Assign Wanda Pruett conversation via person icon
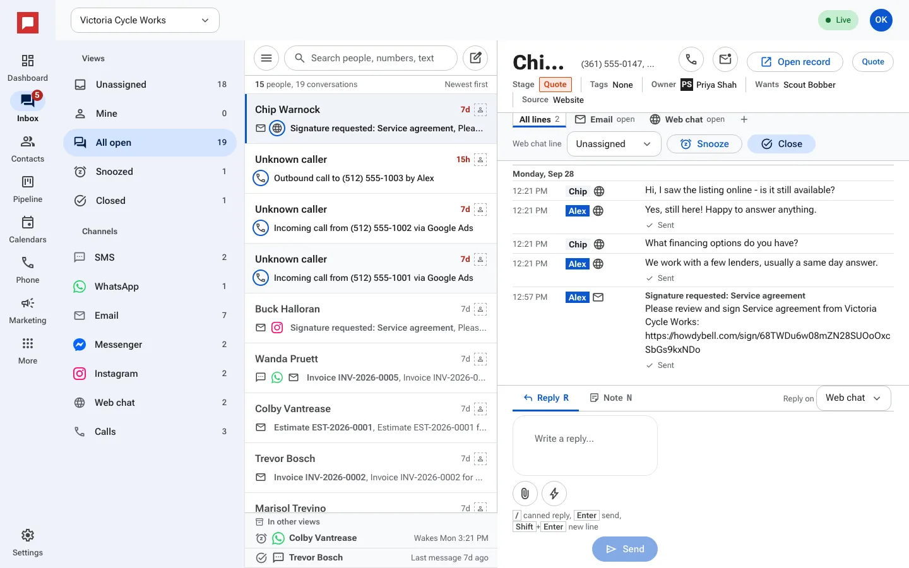This screenshot has height=568, width=909. (480, 359)
